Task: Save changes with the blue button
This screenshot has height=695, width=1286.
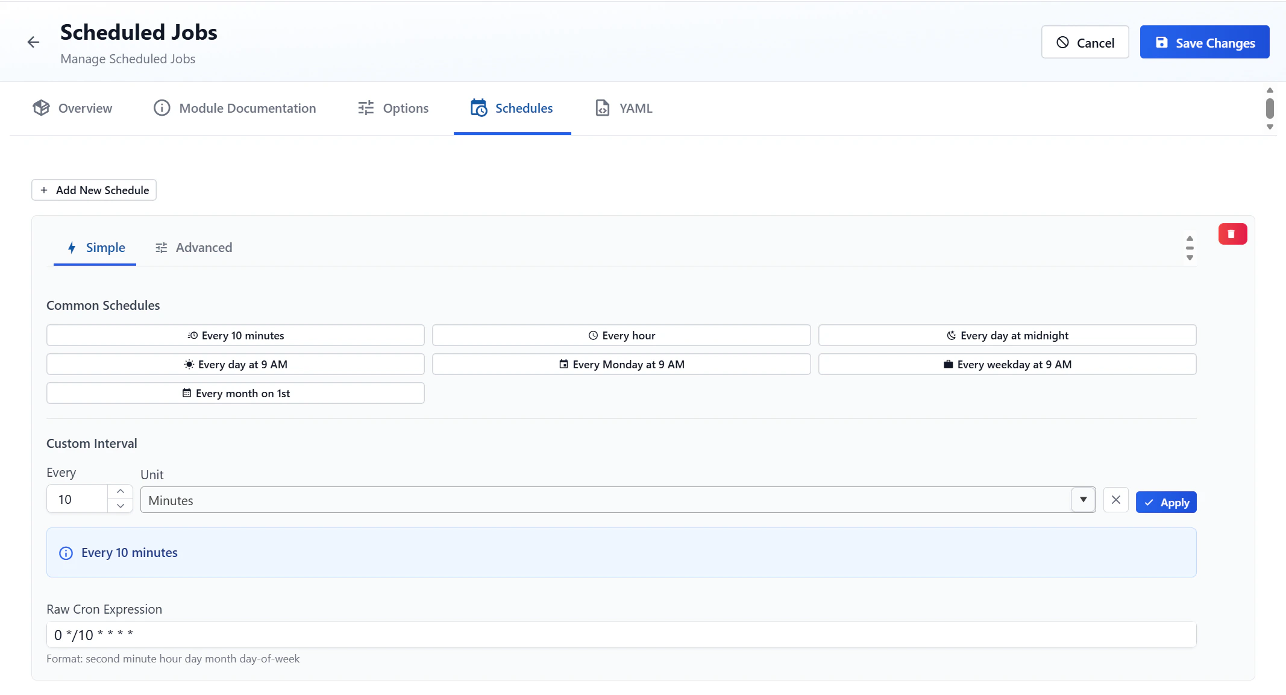Action: [x=1205, y=42]
